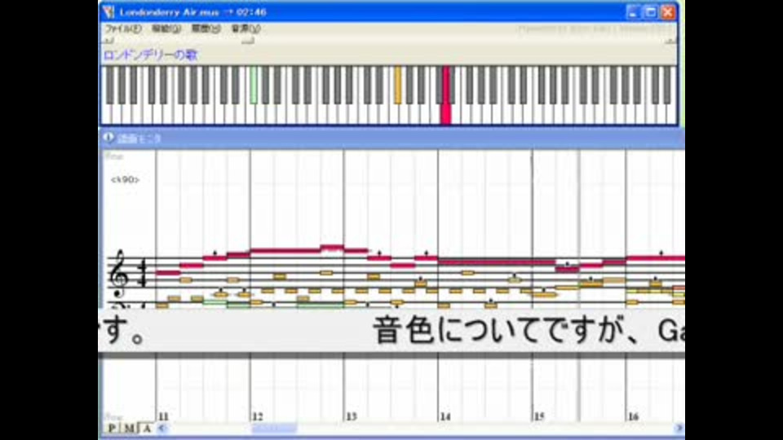Click measure number 13 marker
Image resolution: width=783 pixels, height=440 pixels.
pyautogui.click(x=352, y=416)
